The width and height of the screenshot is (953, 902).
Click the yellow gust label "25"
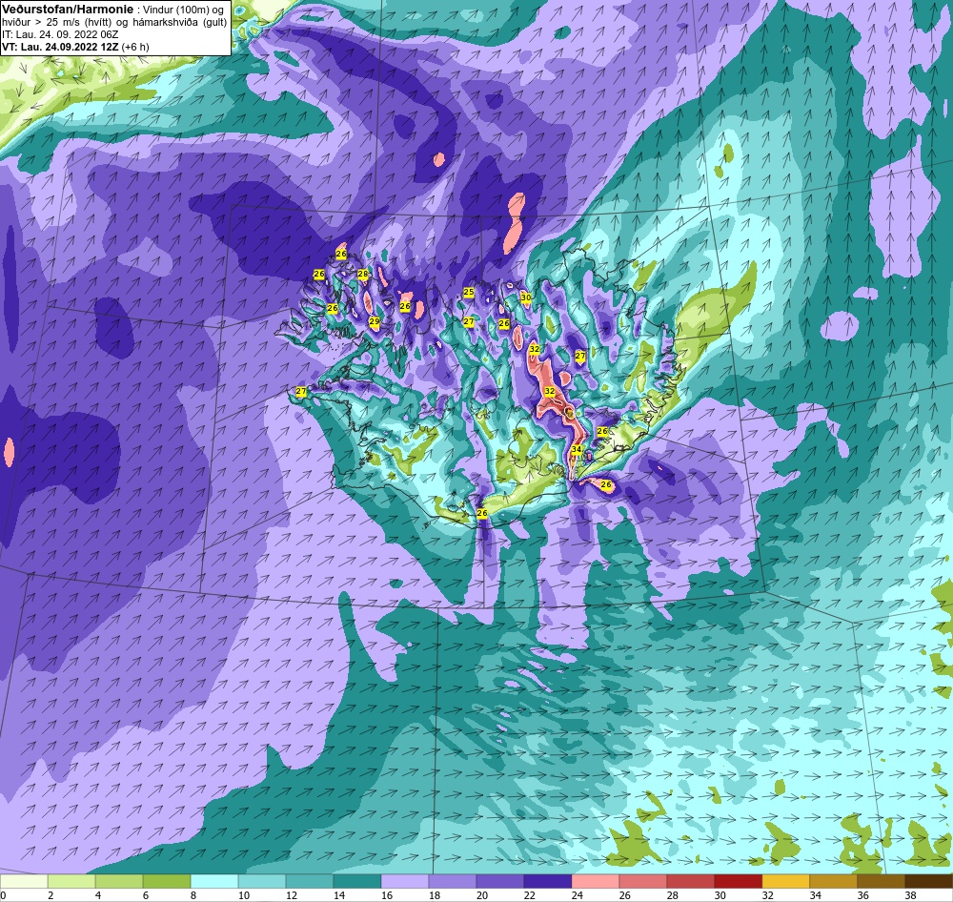pyautogui.click(x=469, y=293)
